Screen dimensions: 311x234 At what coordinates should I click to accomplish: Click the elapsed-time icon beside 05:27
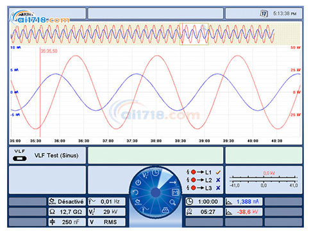coord(190,212)
